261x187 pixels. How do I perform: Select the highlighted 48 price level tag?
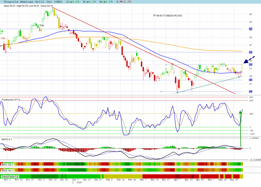pyautogui.click(x=251, y=80)
